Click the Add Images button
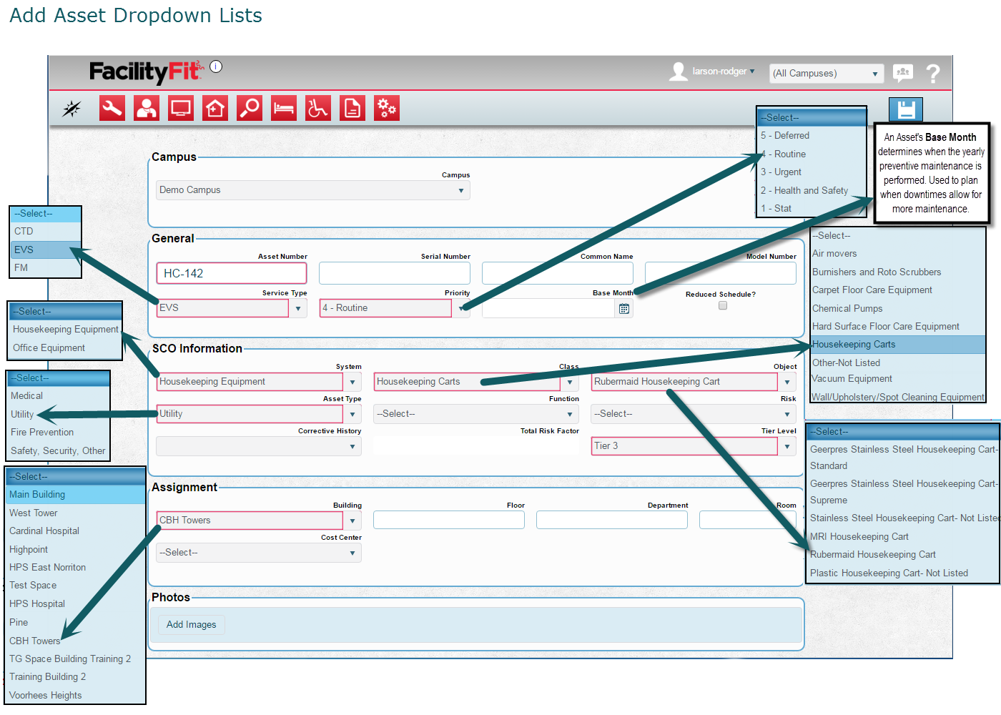This screenshot has width=1001, height=715. 191,625
